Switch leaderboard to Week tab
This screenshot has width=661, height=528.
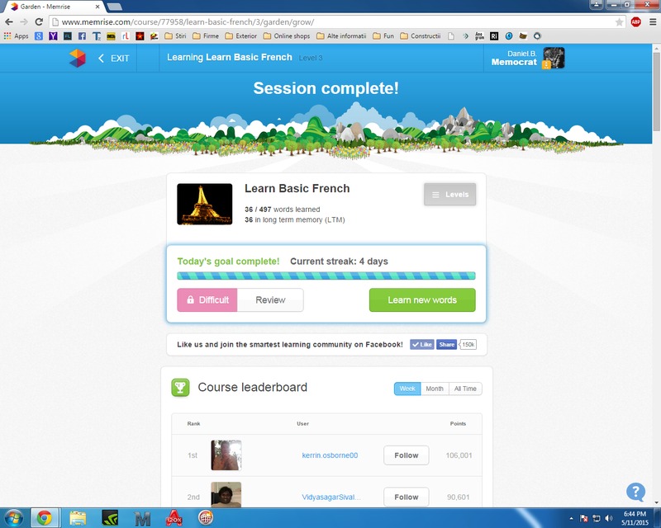click(407, 389)
